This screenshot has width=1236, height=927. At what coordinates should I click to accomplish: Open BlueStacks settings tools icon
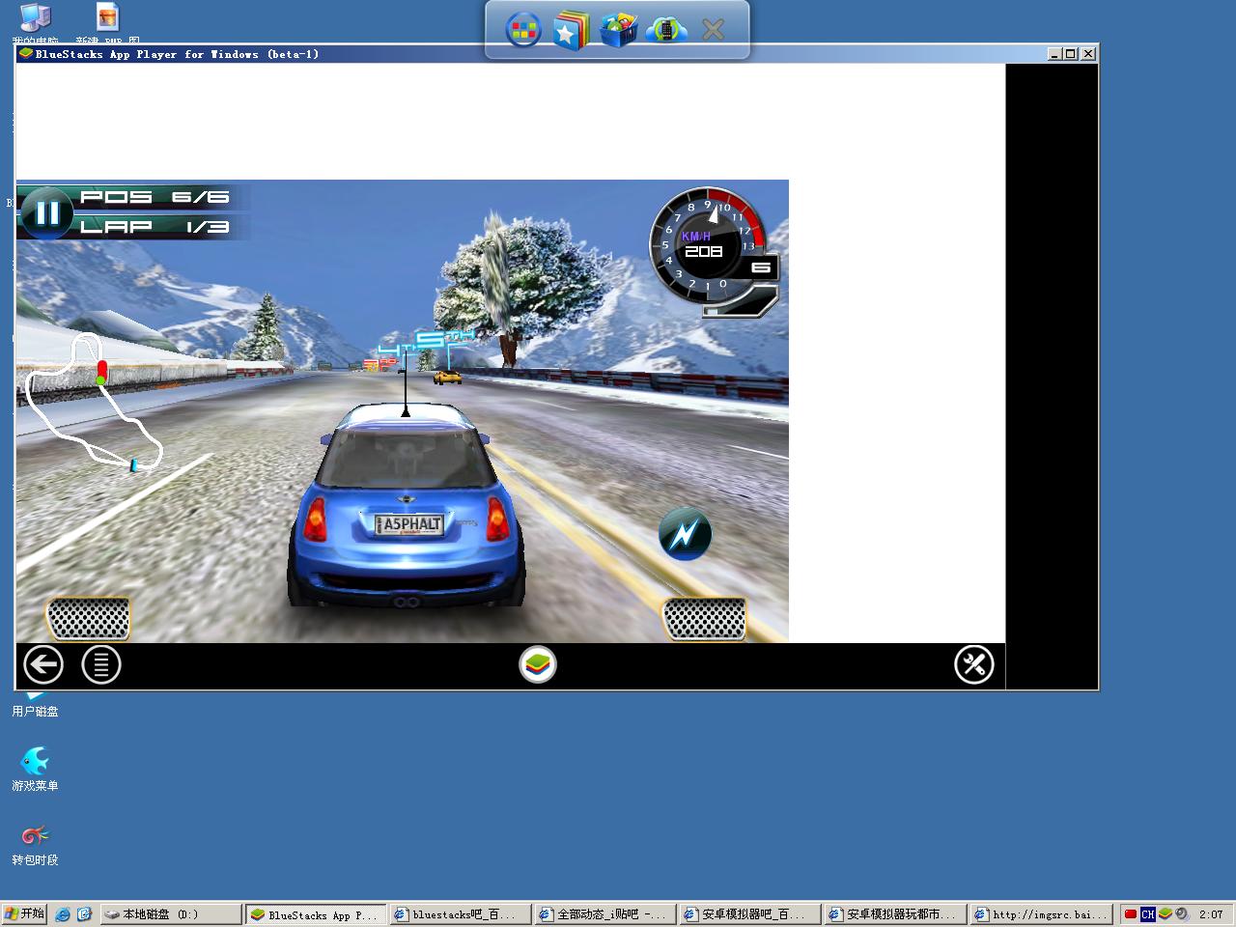point(974,664)
